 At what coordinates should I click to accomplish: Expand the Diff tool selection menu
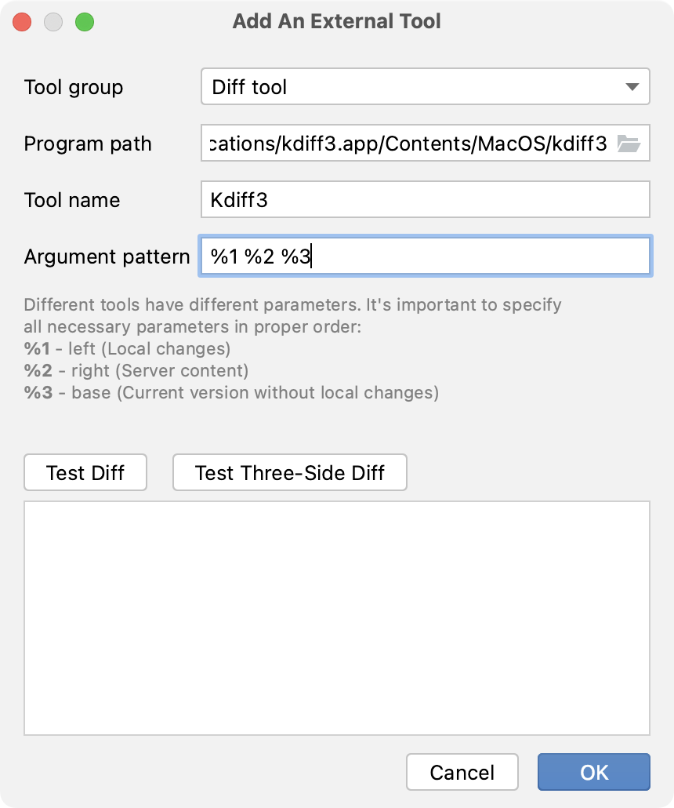click(425, 86)
